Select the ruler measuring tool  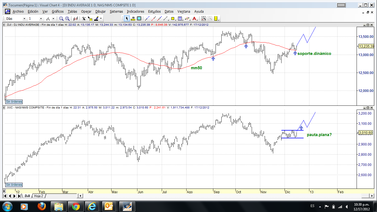click(133, 18)
